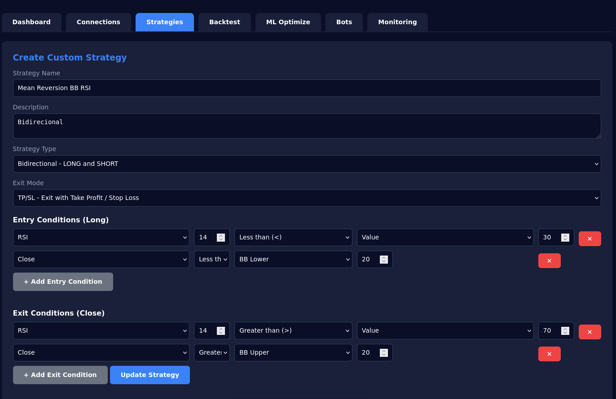
Task: Adjust the entry RSI value 30 stepper
Action: (565, 238)
